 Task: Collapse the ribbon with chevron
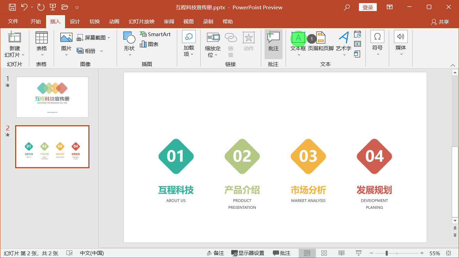click(x=453, y=65)
